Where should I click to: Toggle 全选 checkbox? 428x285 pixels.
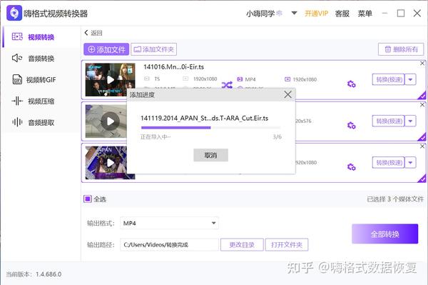point(88,199)
